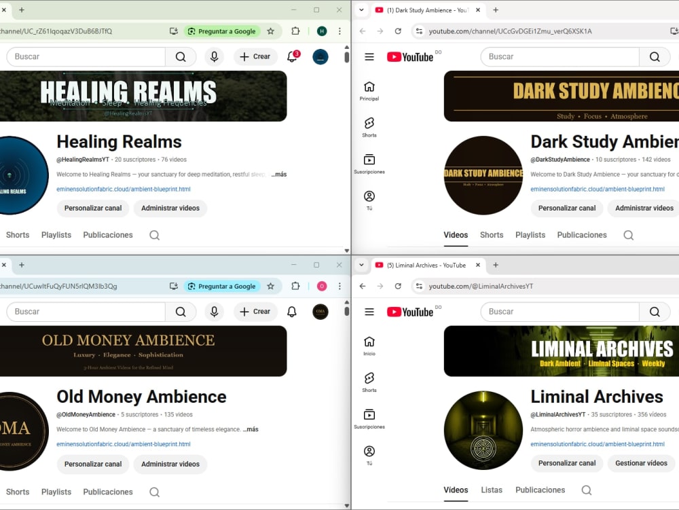
Task: Click install app icon in Healing Realms address bar
Action: click(174, 31)
